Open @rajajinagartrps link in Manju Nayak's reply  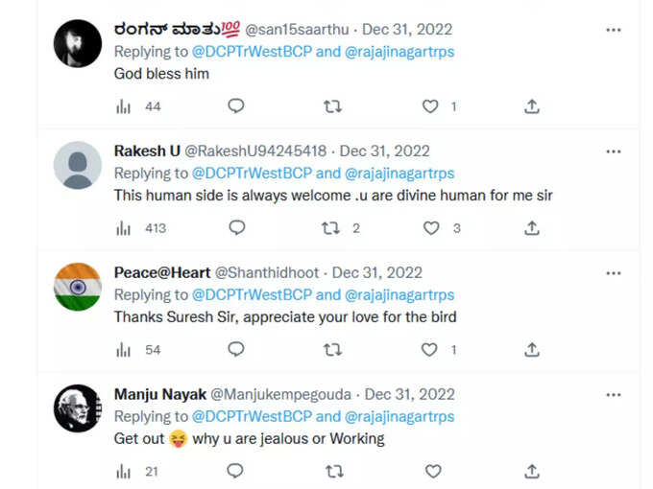tap(399, 417)
